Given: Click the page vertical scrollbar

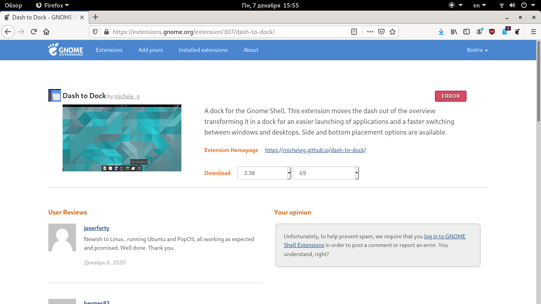Looking at the screenshot, I should click(539, 81).
